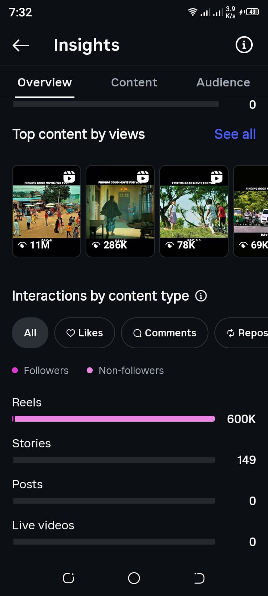Image resolution: width=268 pixels, height=596 pixels.
Task: Open the reel with 69K views
Action: (251, 211)
